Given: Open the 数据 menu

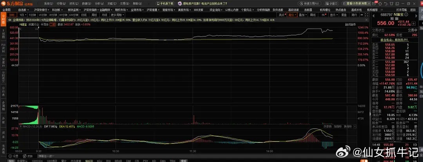Looking at the screenshot, I should (87, 4).
